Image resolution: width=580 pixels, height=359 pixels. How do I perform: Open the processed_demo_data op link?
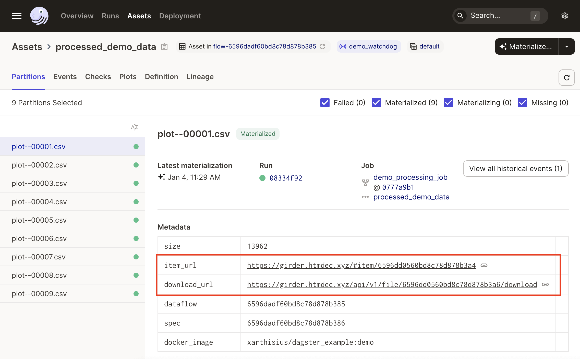coord(412,197)
